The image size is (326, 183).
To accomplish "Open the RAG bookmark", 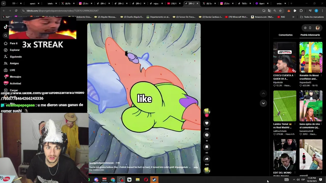I will (x=281, y=17).
